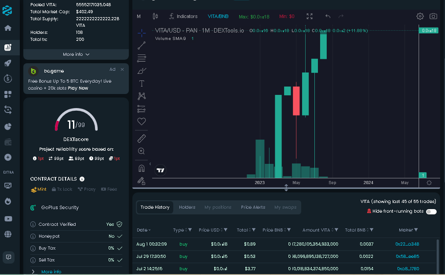The height and width of the screenshot is (275, 445).
Task: Enter fullscreen chart mode
Action: [309, 16]
